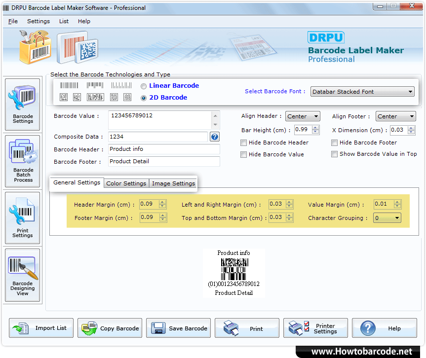This screenshot has width=426, height=358.
Task: Enable Hide Barcode Value checkbox
Action: click(244, 155)
